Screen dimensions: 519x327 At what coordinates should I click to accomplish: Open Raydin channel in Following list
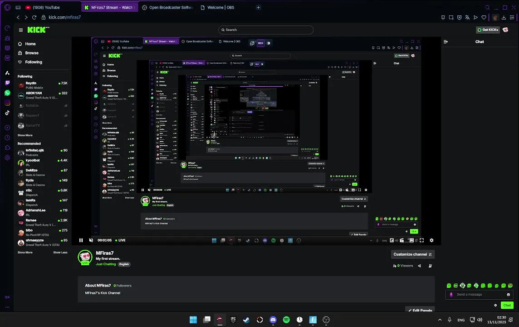click(x=43, y=85)
